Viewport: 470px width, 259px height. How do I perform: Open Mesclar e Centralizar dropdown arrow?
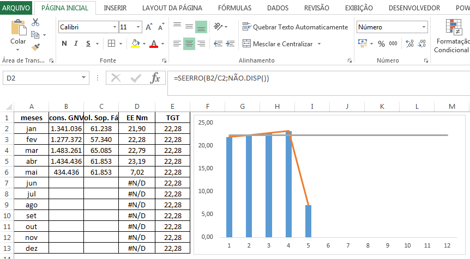coord(319,44)
